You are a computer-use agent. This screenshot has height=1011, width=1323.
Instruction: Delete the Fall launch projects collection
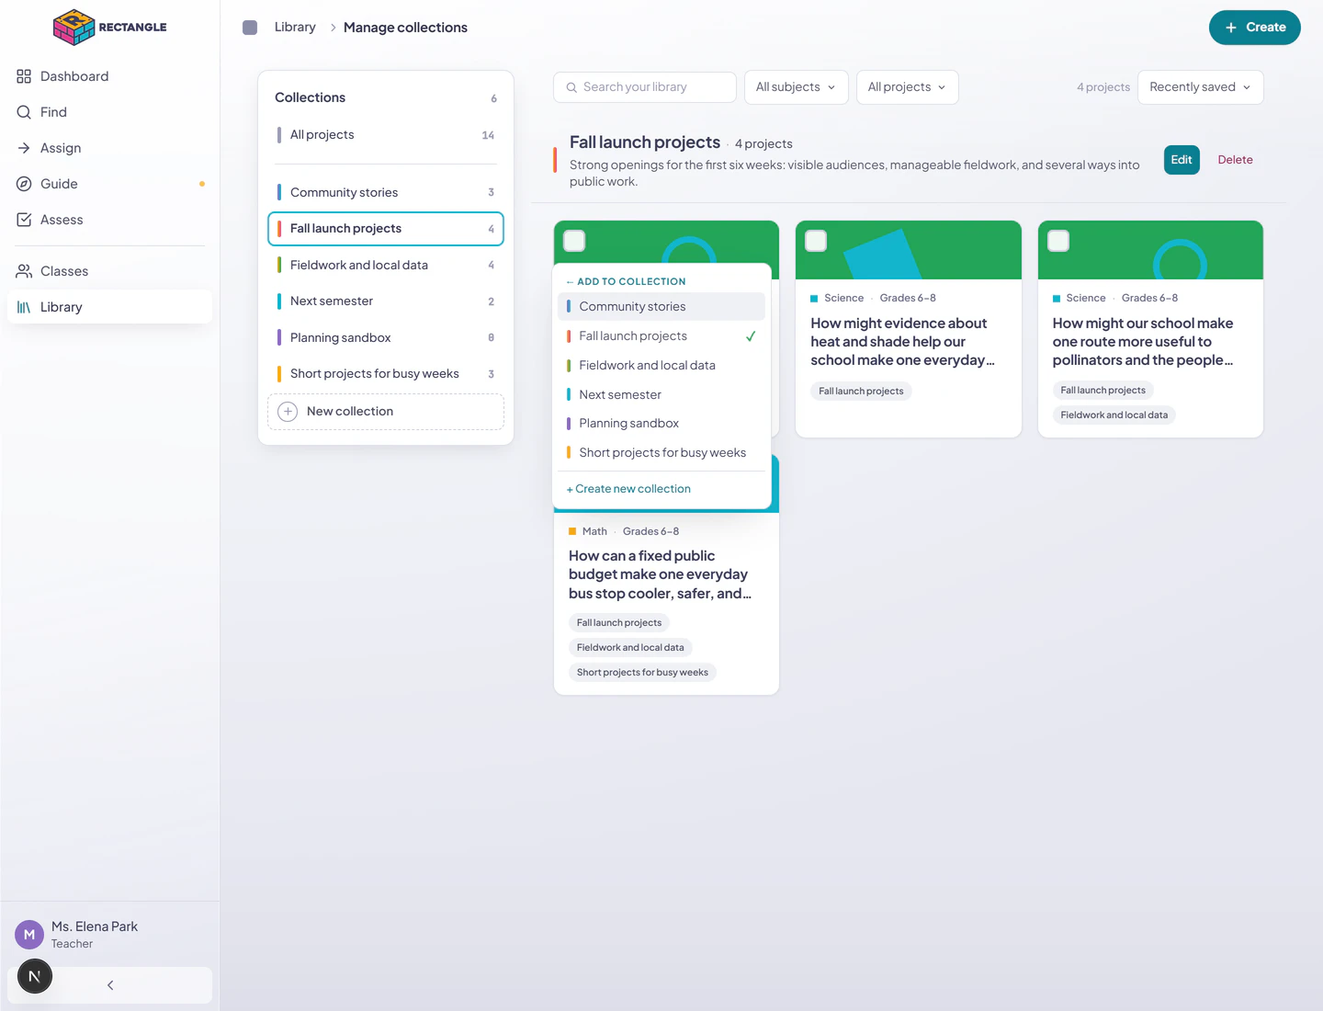(x=1235, y=160)
